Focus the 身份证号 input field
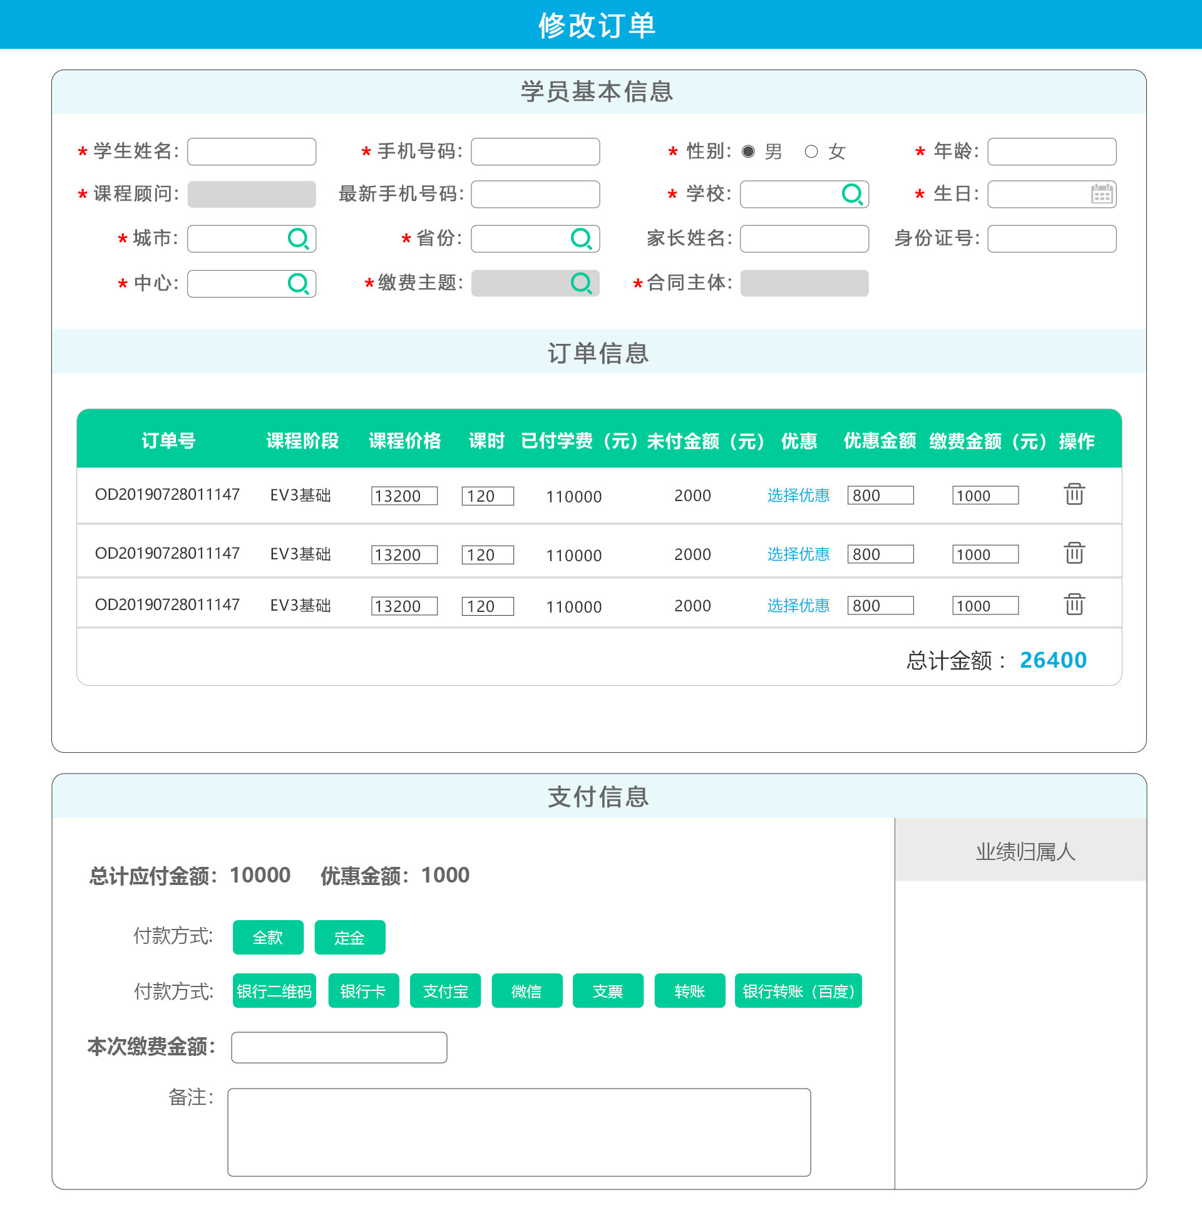The width and height of the screenshot is (1202, 1222). coord(1052,239)
